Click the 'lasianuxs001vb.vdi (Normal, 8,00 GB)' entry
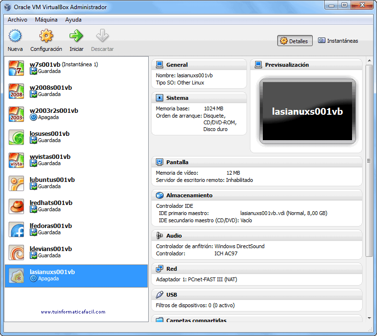The height and width of the screenshot is (336, 377). click(x=284, y=213)
